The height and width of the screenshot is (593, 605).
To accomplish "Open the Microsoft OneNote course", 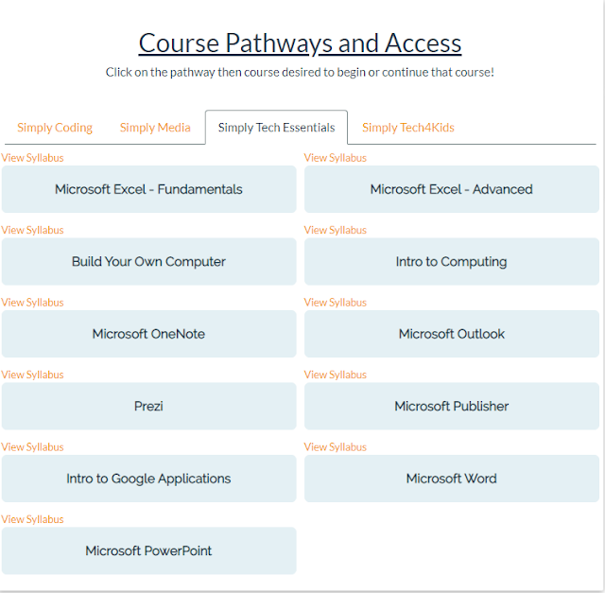I will pyautogui.click(x=149, y=334).
